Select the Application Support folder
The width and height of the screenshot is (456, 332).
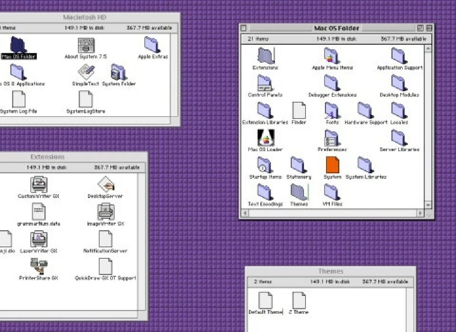pyautogui.click(x=399, y=56)
